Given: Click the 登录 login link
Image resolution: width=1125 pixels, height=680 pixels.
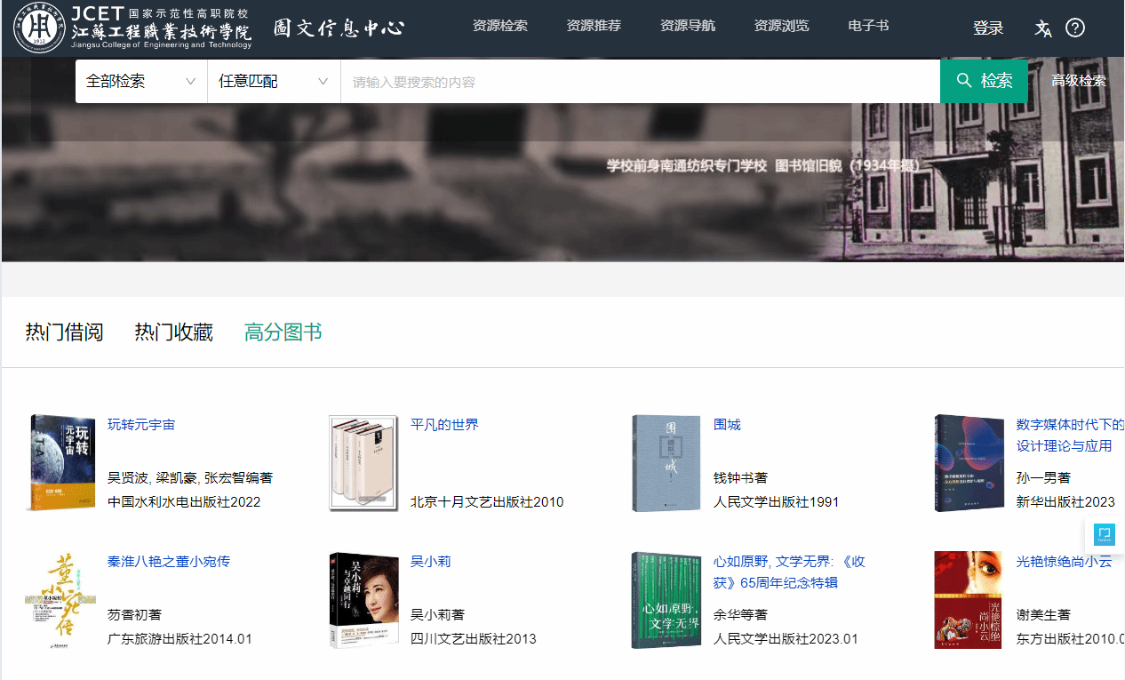Looking at the screenshot, I should click(988, 28).
